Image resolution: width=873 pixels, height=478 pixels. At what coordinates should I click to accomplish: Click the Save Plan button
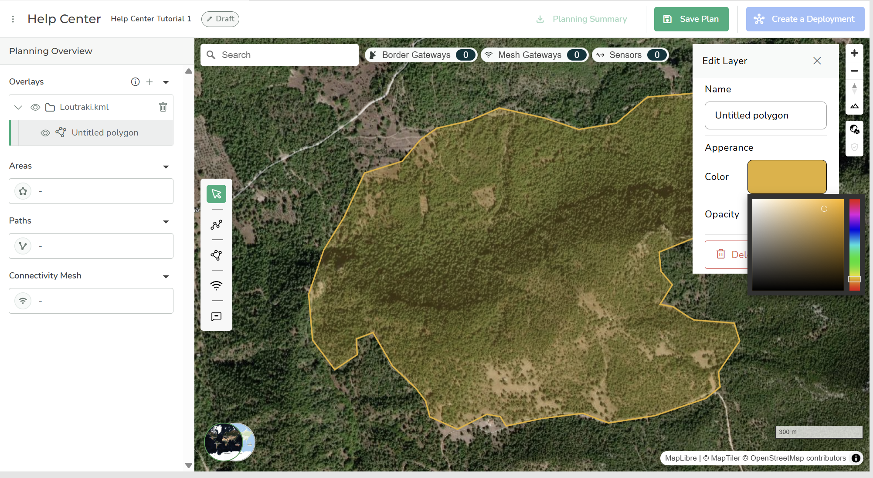[x=691, y=19]
